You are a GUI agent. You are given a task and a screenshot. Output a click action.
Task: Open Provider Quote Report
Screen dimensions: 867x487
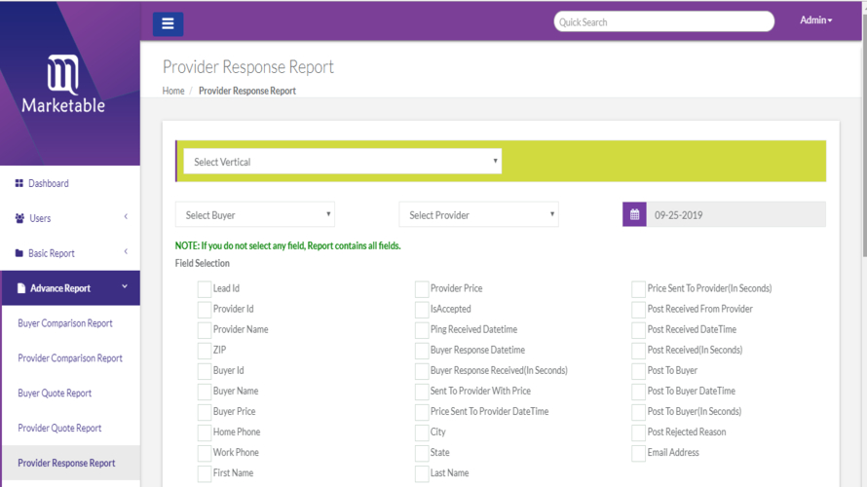59,428
